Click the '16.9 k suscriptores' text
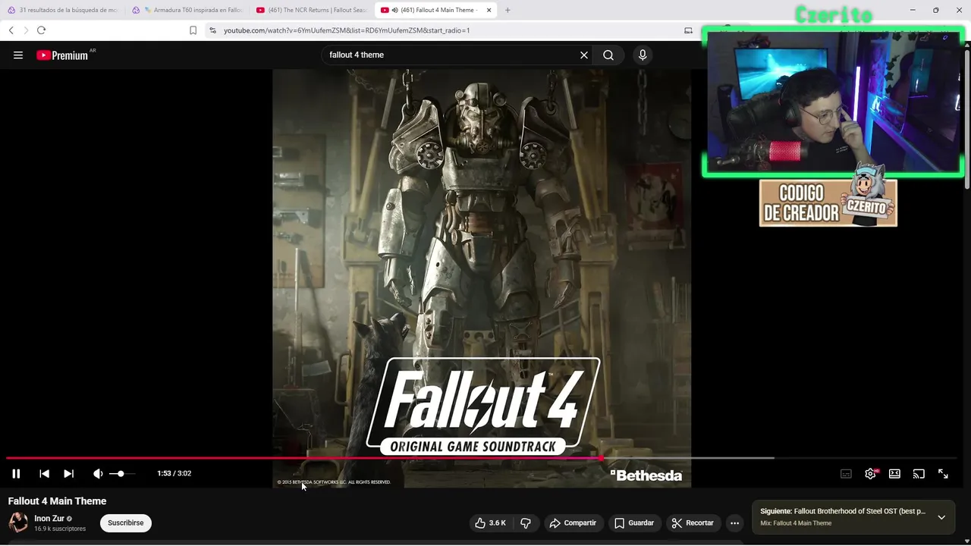 click(x=60, y=529)
